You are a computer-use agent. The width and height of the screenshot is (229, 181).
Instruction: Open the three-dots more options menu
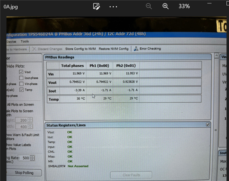point(113,7)
